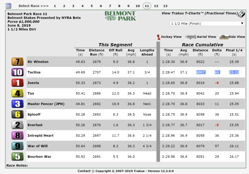The image size is (249, 174).
Task: Click saddle cloth number 8 badge
Action: pos(18,135)
